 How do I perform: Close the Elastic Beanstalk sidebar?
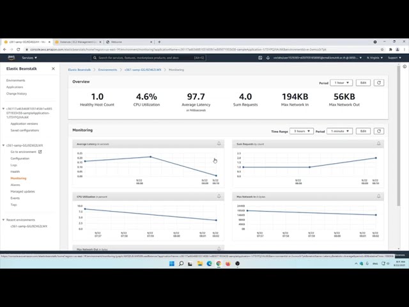click(x=53, y=68)
